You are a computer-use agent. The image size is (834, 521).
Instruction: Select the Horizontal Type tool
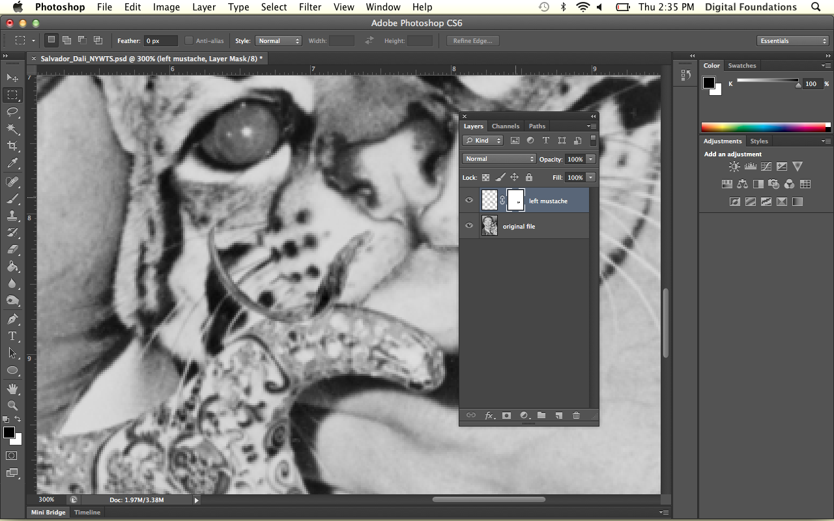pos(12,336)
